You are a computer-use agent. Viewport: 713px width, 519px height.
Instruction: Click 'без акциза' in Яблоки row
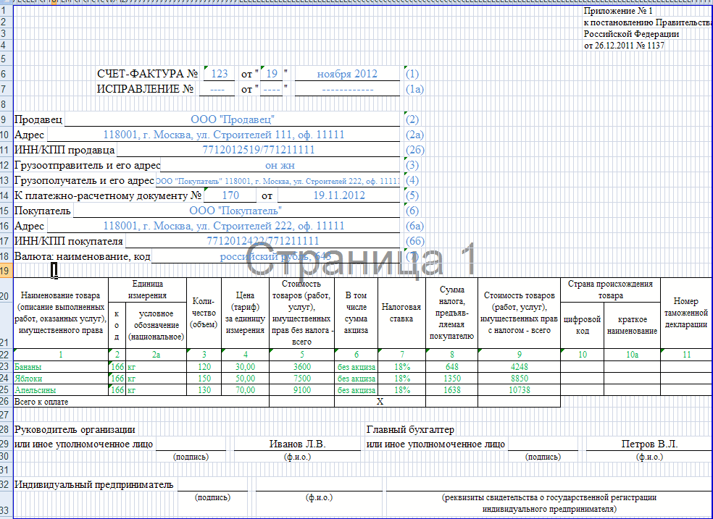(x=356, y=379)
